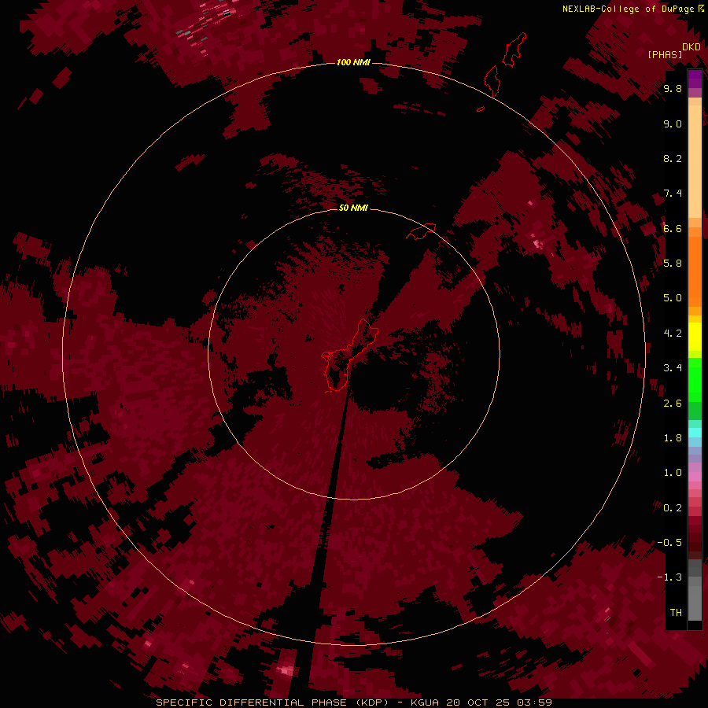
Task: Click the 9.8 value on the color scale
Action: point(673,88)
